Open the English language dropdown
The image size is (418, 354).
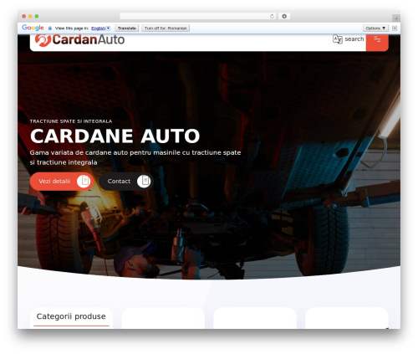[100, 28]
